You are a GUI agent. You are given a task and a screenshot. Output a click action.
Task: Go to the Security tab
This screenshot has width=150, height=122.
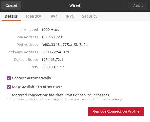90,16
